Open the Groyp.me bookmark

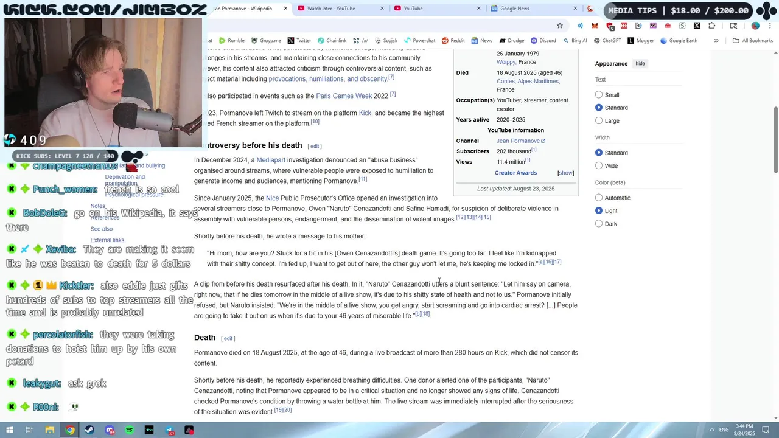click(266, 41)
